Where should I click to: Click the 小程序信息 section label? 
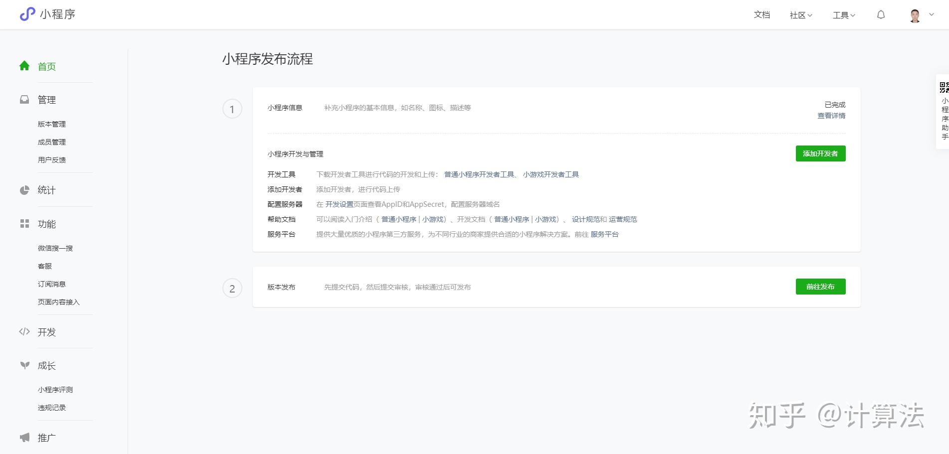[285, 108]
